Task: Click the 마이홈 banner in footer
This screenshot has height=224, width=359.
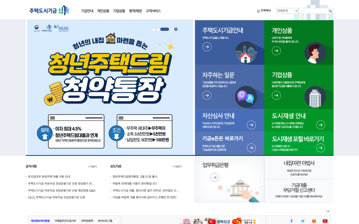Action: point(245,221)
